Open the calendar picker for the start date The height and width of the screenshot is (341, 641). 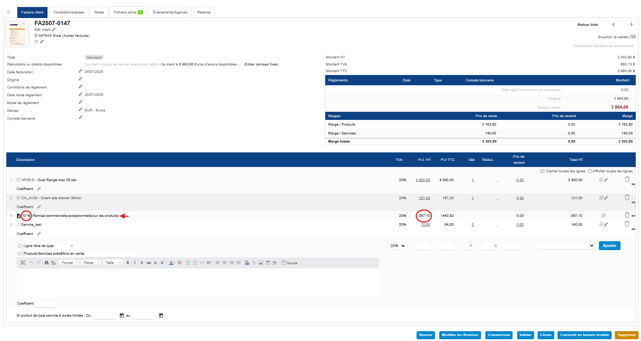point(122,316)
